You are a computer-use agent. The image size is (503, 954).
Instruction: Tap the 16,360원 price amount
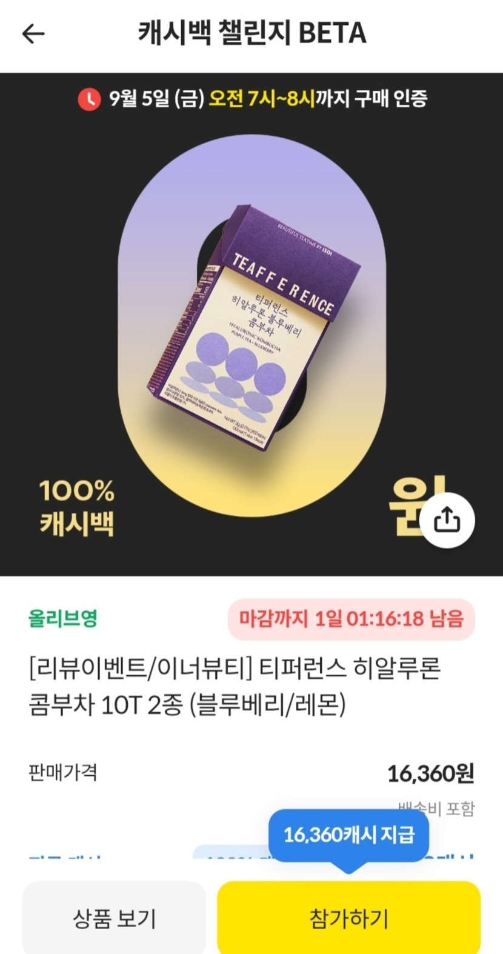(430, 773)
